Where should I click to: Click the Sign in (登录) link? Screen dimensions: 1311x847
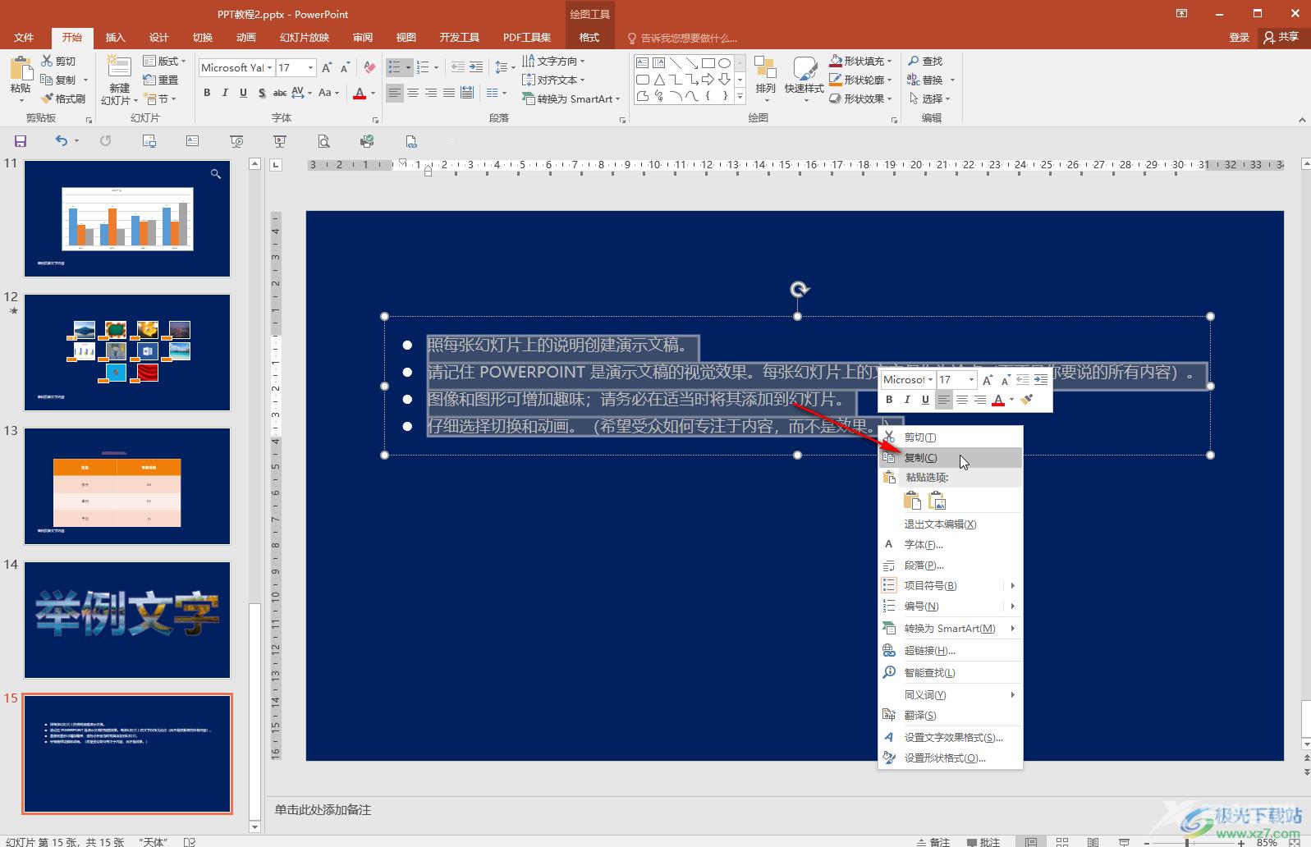click(1239, 37)
